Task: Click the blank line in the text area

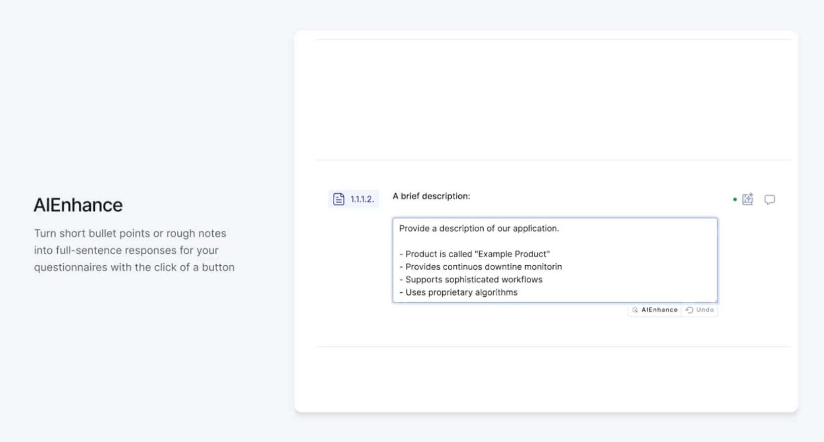Action: pyautogui.click(x=494, y=241)
